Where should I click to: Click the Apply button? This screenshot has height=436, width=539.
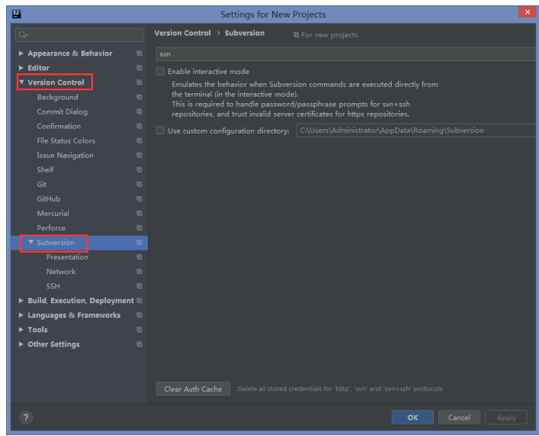point(506,418)
